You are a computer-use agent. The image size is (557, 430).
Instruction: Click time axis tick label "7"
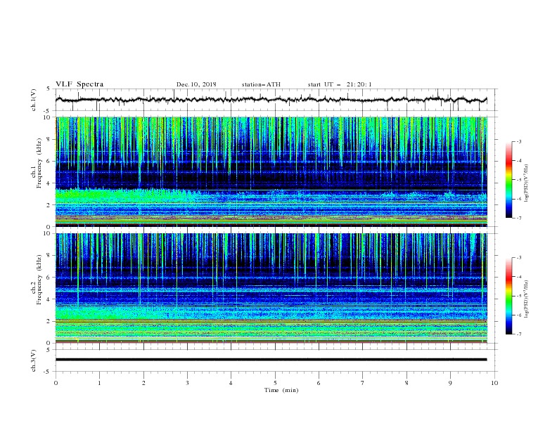(363, 383)
